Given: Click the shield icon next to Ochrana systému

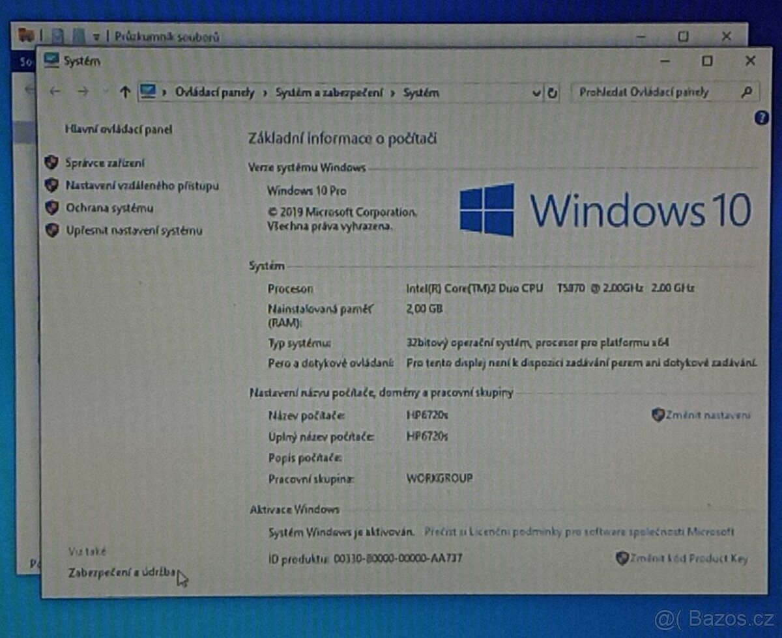Looking at the screenshot, I should 51,208.
